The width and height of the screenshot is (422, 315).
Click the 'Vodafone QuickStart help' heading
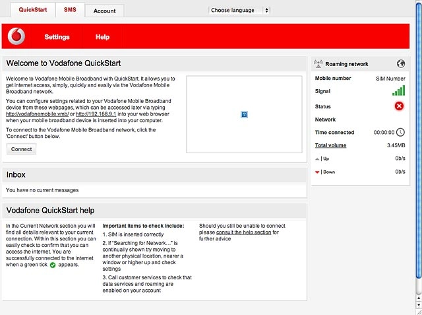coord(50,211)
